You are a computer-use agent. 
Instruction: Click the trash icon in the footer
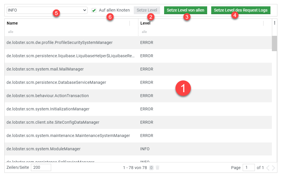pyautogui.click(x=157, y=168)
